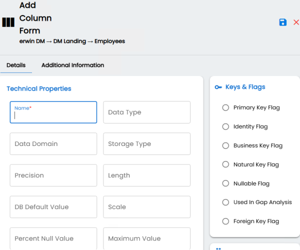This screenshot has width=300, height=250.
Task: Click the DB Default Value field
Action: click(53, 207)
